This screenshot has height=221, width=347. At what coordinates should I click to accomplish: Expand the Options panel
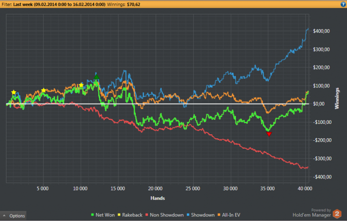[x=13, y=216]
